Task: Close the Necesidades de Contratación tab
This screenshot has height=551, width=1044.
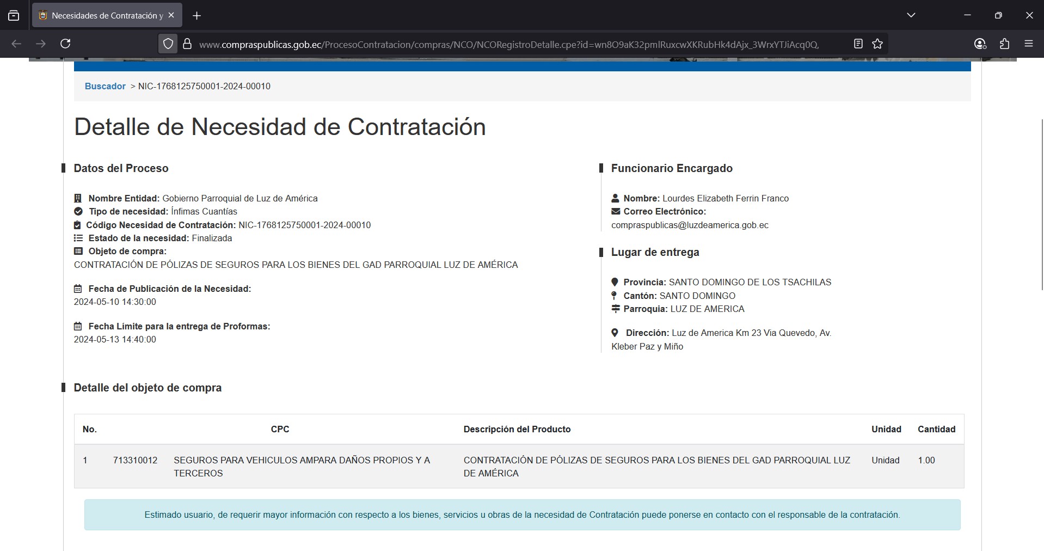Action: click(x=171, y=15)
